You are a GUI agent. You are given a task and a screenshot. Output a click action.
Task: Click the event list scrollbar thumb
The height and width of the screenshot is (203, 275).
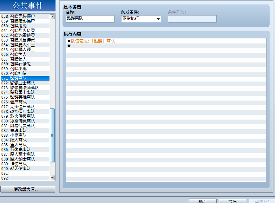52,135
